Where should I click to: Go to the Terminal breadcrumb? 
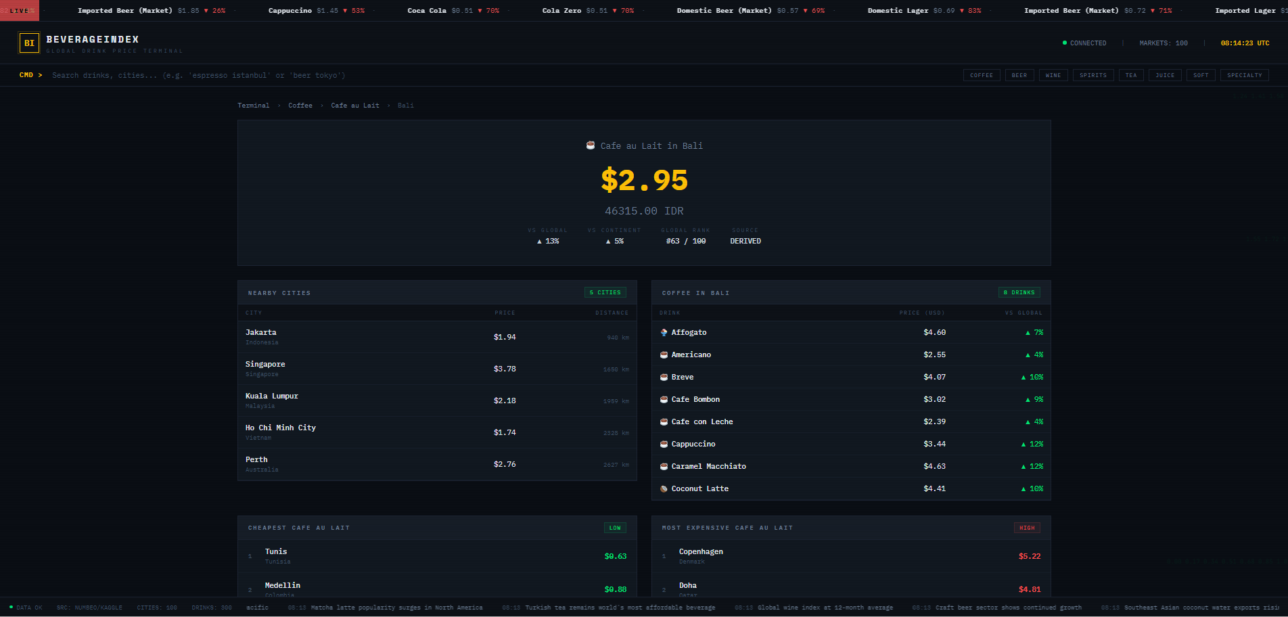click(254, 106)
